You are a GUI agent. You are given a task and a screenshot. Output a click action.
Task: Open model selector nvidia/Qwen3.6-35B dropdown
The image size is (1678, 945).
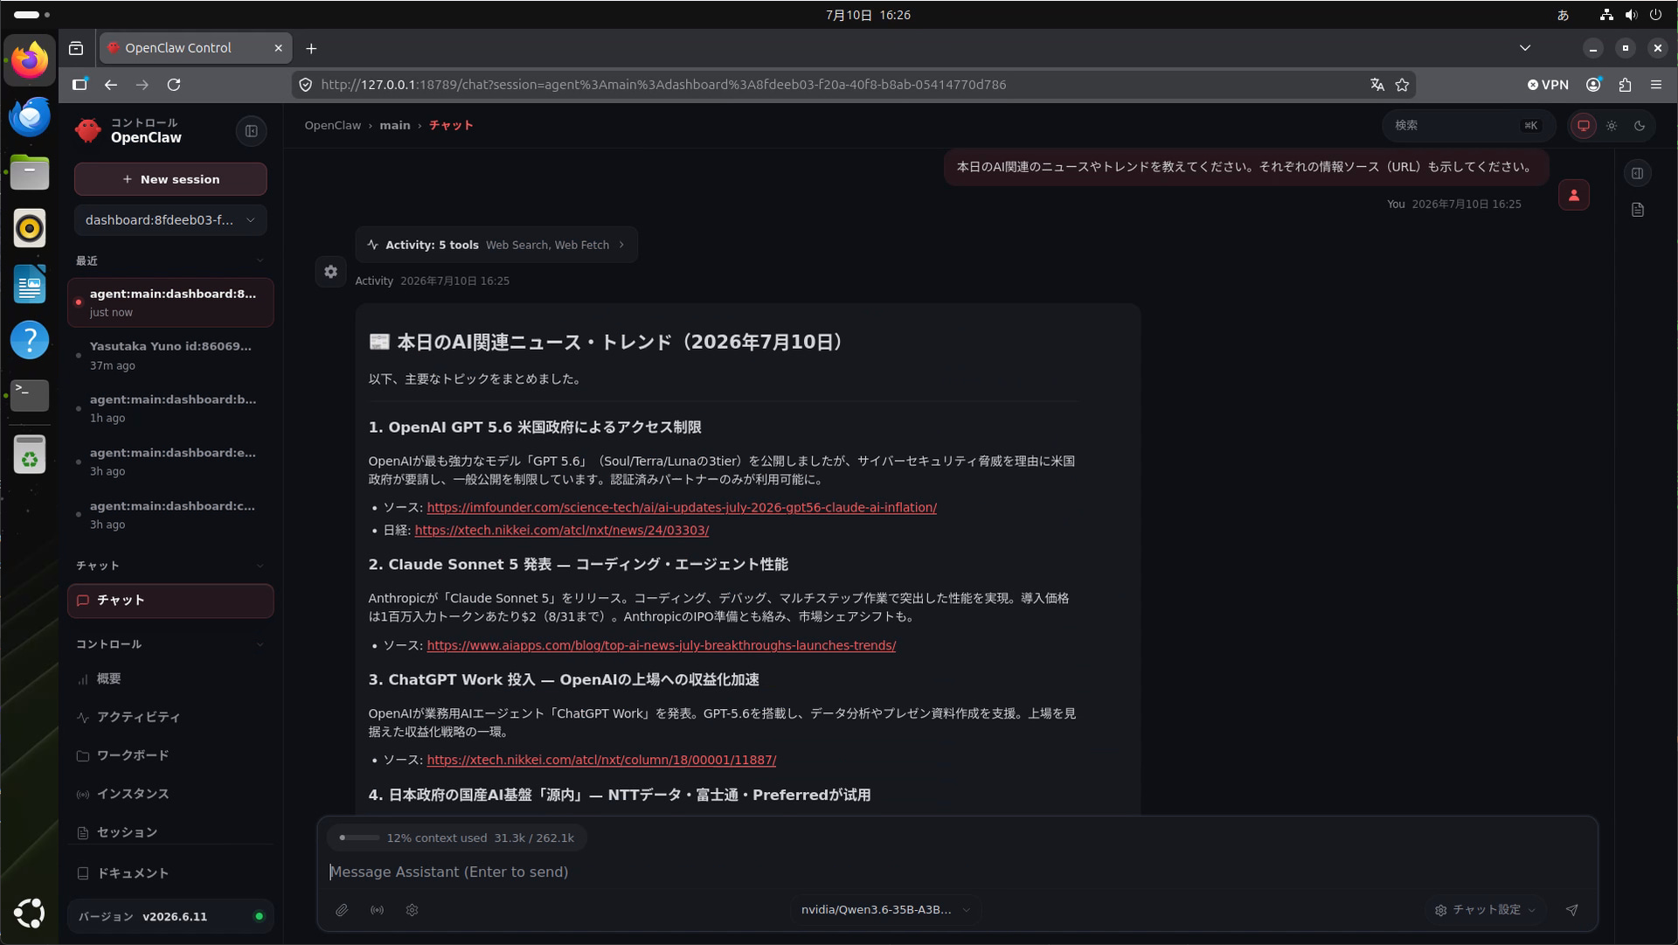[x=885, y=910]
